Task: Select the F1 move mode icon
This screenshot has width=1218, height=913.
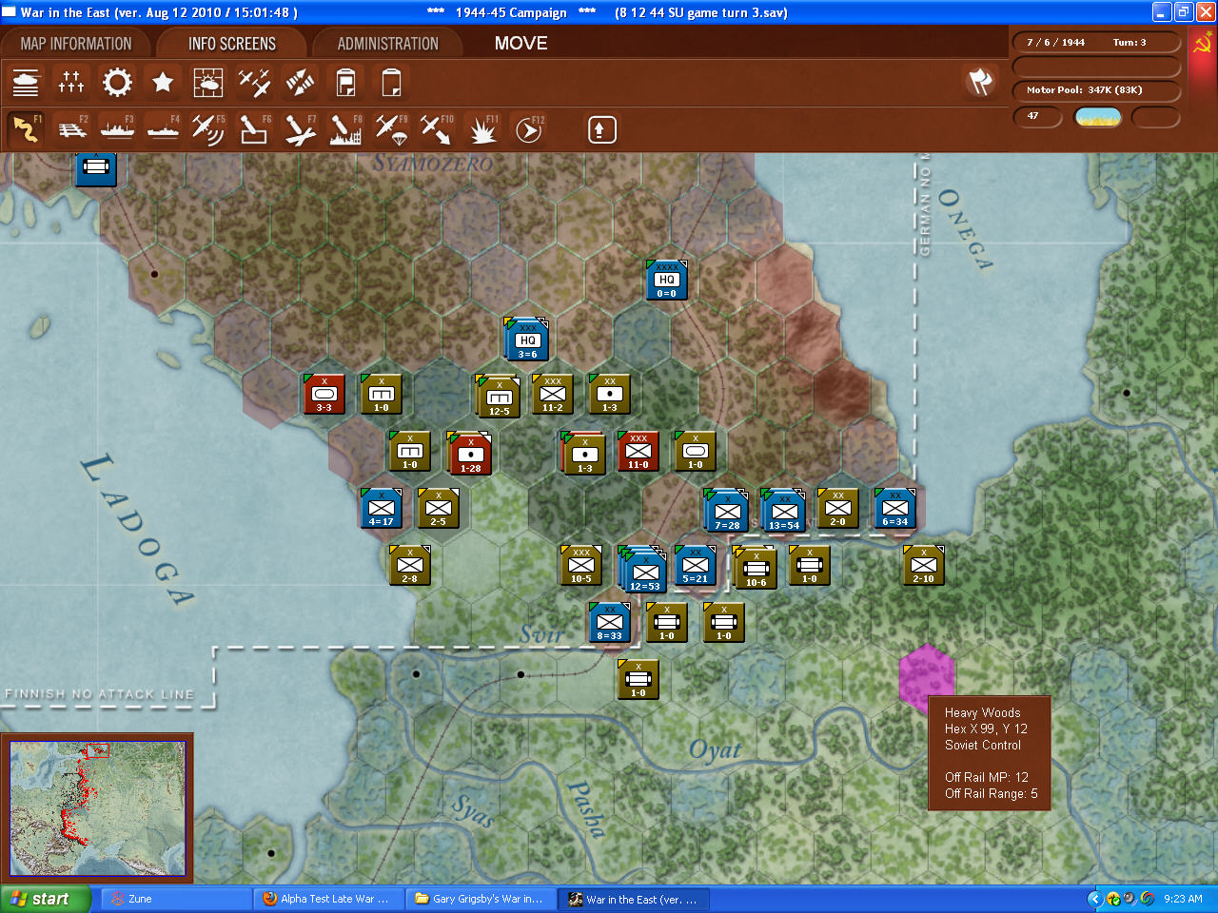Action: click(26, 129)
